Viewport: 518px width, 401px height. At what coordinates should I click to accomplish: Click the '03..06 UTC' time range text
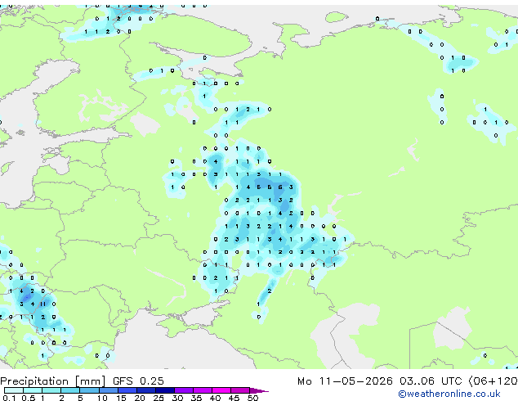pos(431,381)
